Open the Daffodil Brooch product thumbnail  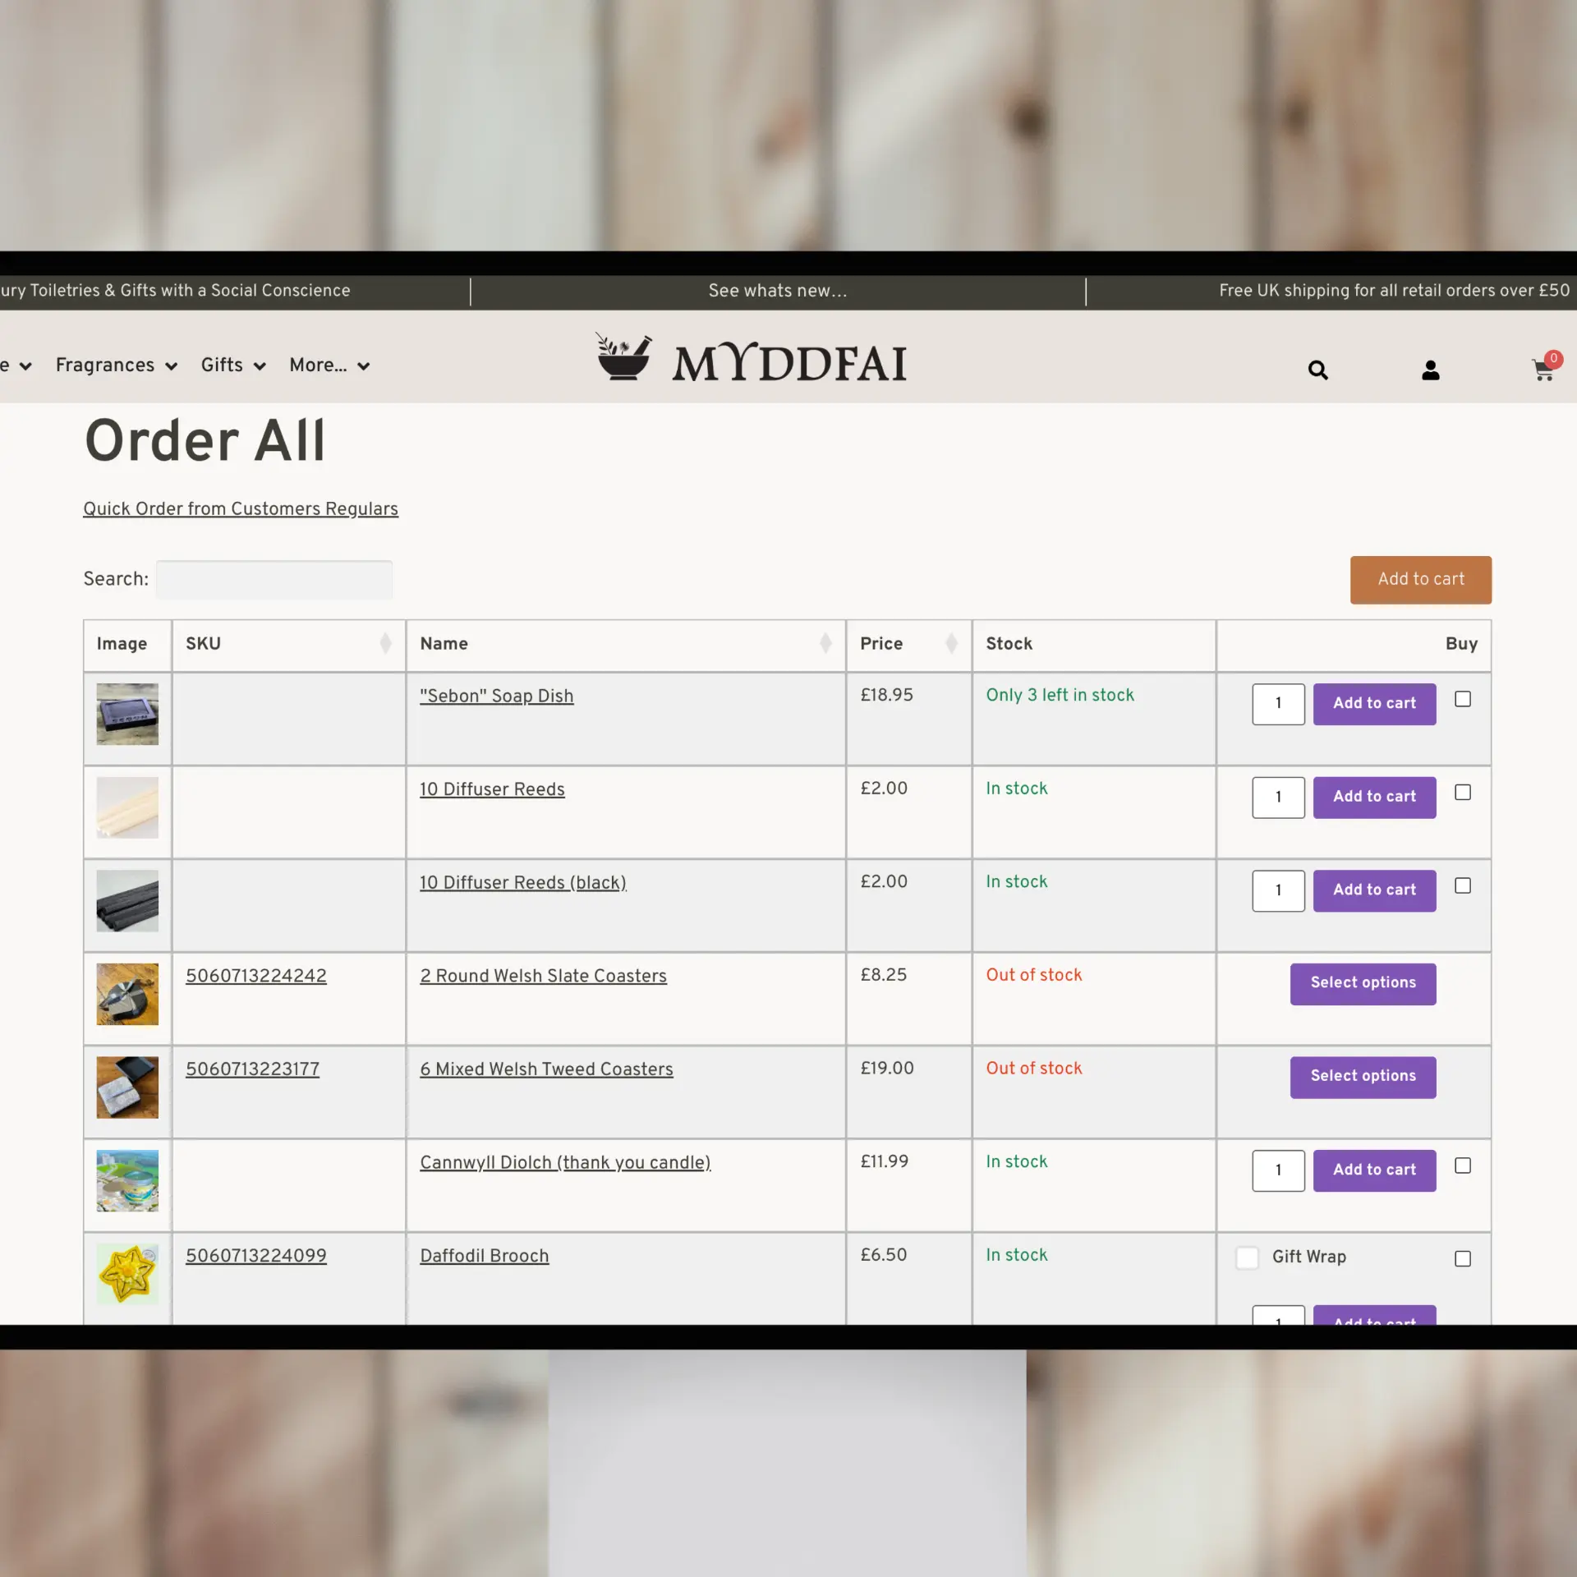(x=127, y=1274)
